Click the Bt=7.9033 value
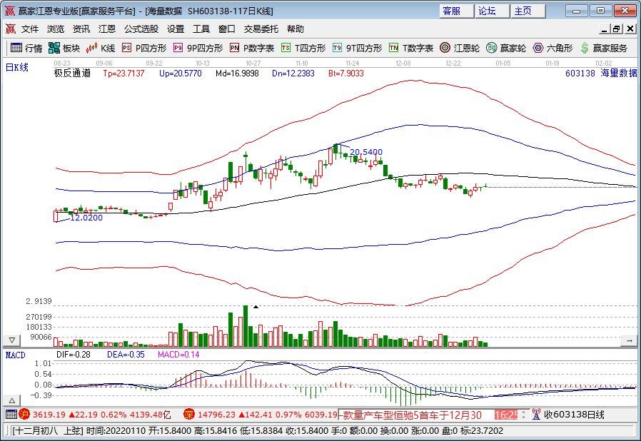Viewport: 641px width, 441px height. coord(346,73)
